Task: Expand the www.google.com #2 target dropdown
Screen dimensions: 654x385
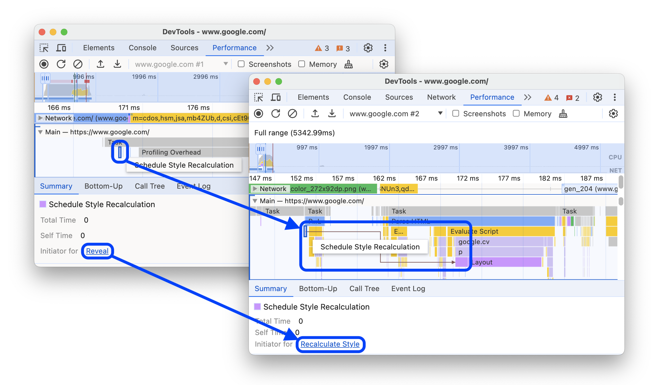Action: click(441, 114)
